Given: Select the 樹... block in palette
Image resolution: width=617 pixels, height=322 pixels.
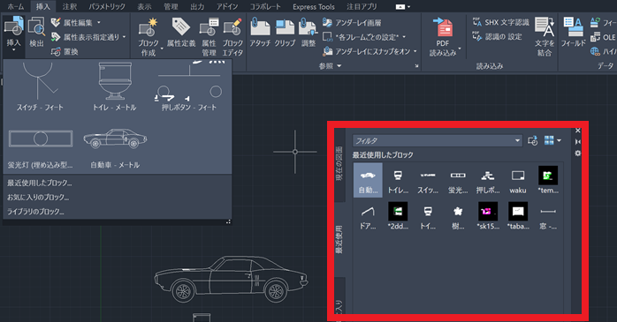Looking at the screenshot, I should point(458,217).
